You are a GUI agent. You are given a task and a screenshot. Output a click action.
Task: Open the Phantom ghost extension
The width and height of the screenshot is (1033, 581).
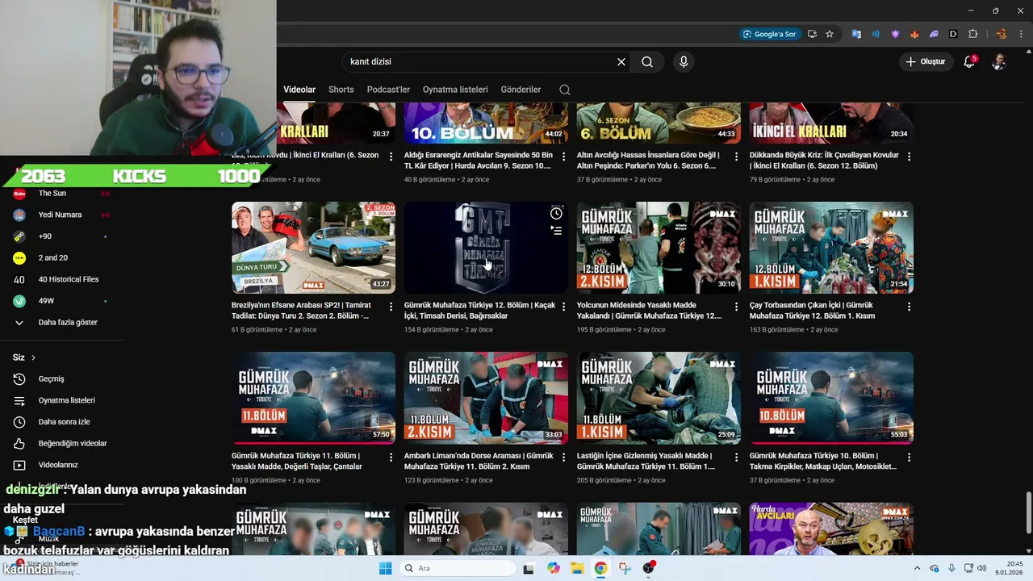tap(934, 34)
